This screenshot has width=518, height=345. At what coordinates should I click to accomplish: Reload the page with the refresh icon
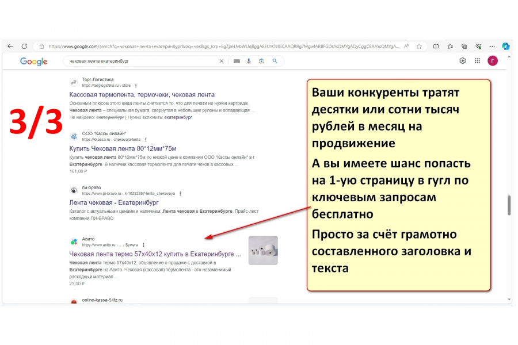pyautogui.click(x=24, y=46)
